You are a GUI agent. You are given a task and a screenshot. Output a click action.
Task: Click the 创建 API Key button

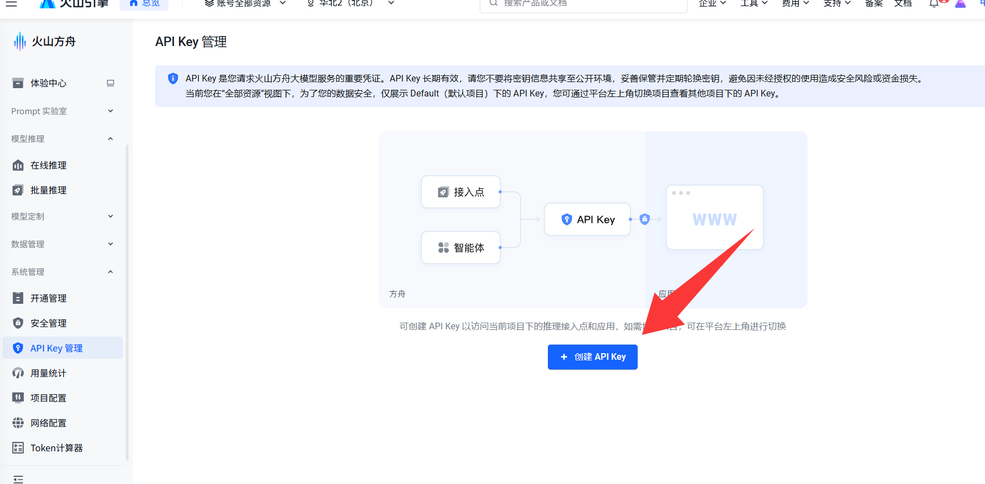pos(592,357)
